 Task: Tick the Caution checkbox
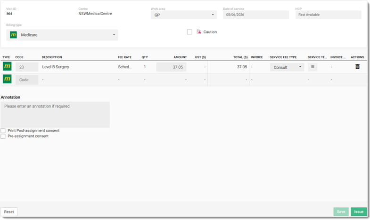(x=189, y=32)
